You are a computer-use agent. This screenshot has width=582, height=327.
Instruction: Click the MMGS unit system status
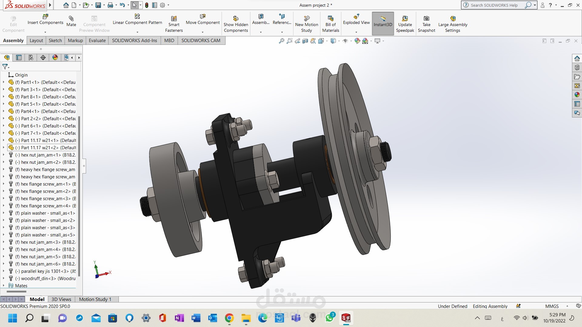tap(552, 306)
